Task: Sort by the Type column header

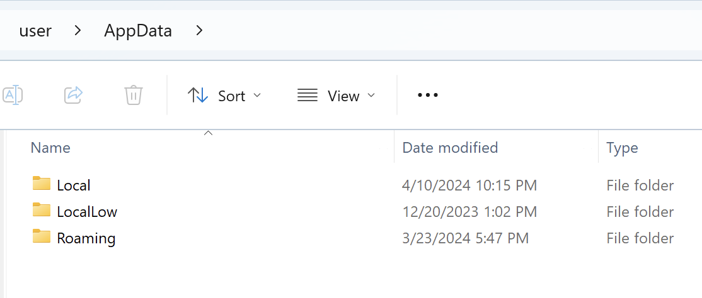Action: [x=622, y=148]
